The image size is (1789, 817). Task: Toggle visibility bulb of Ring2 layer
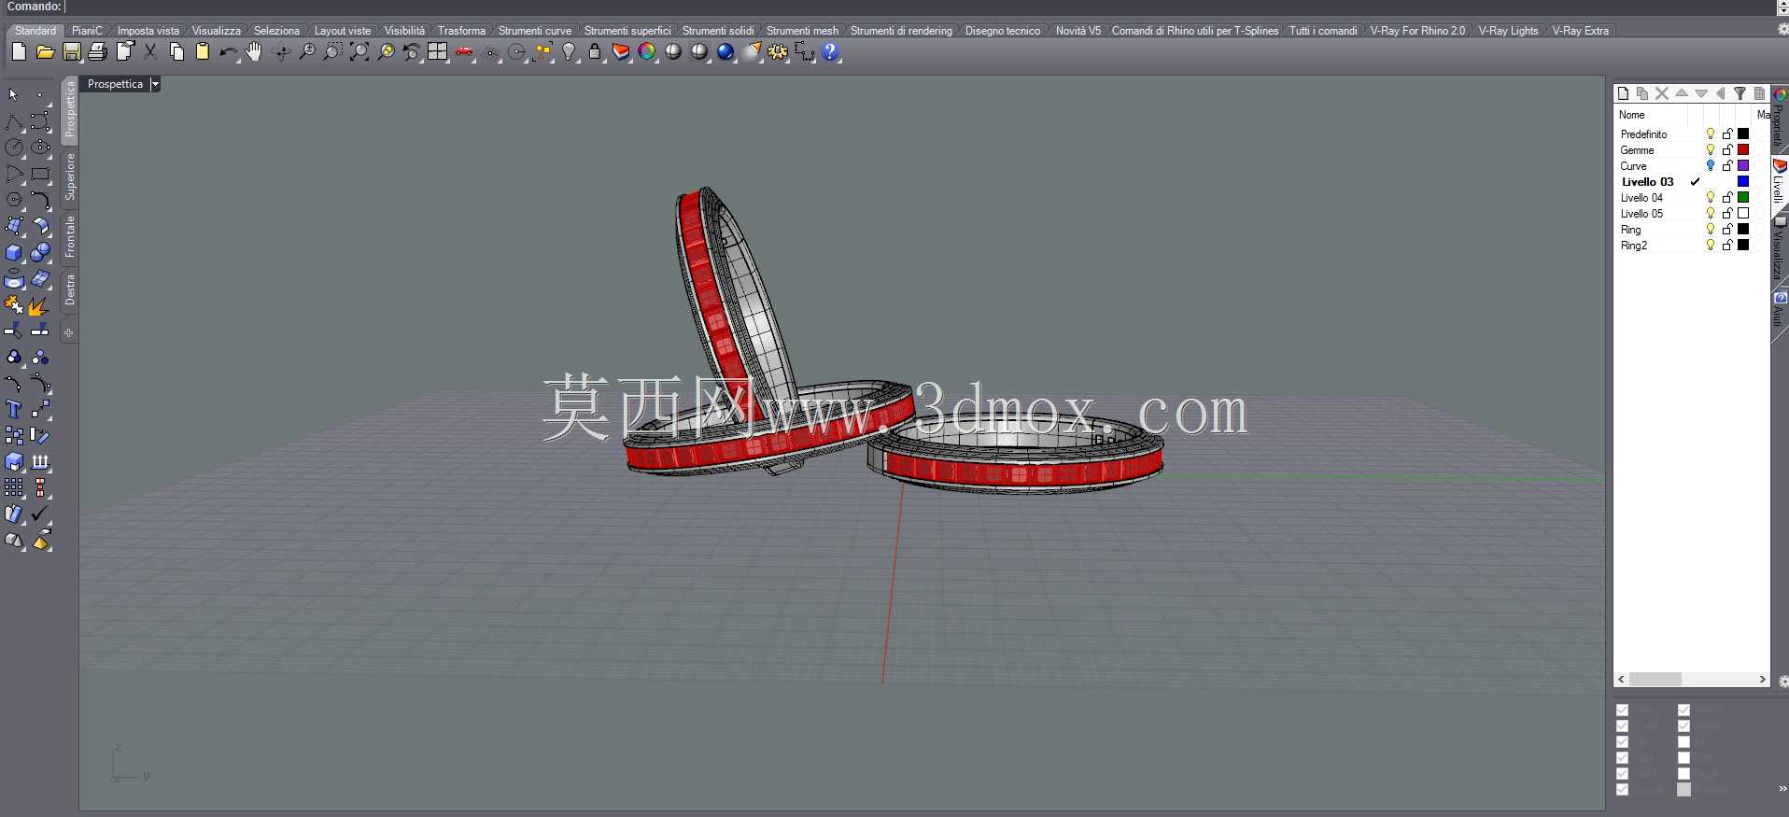1711,246
